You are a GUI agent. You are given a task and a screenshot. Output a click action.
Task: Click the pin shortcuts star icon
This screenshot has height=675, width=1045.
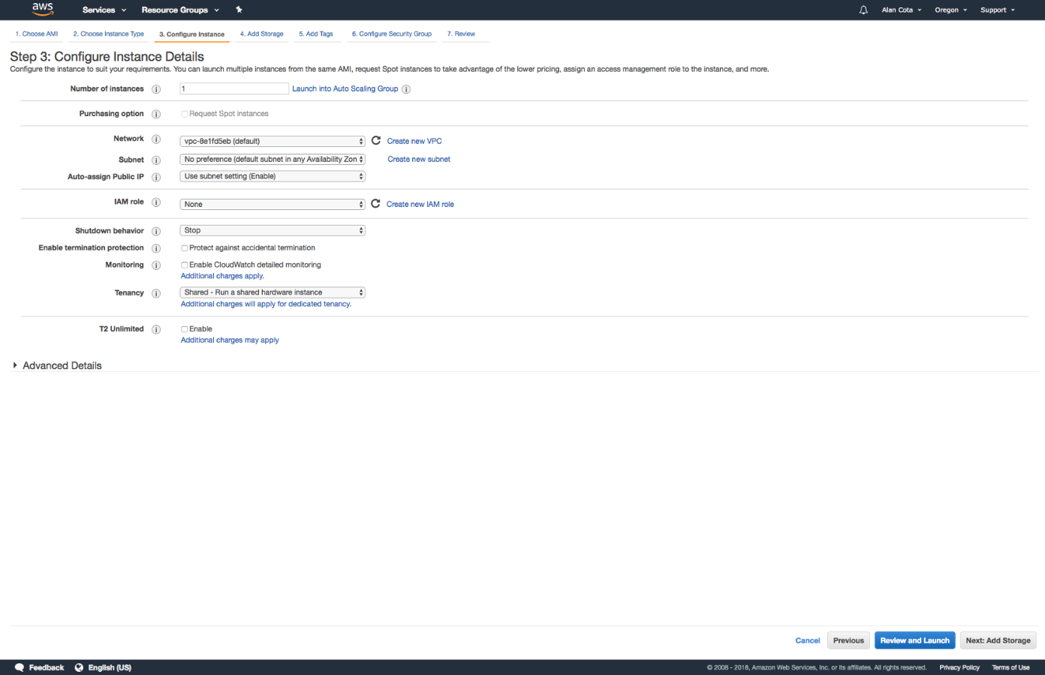239,10
